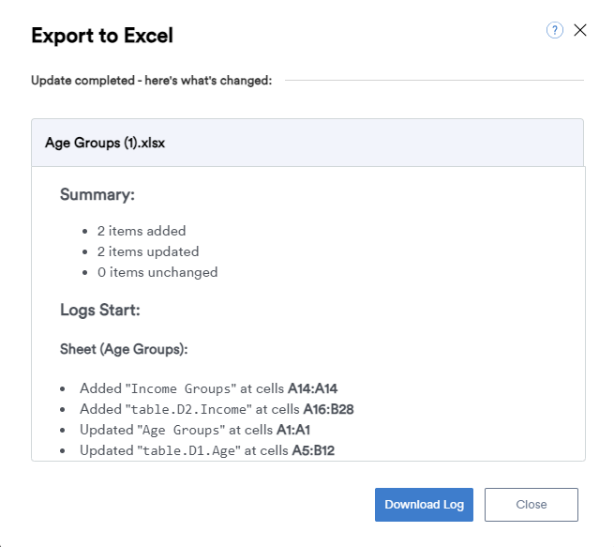Viewport: 614px width, 547px height.
Task: Select the Summary heading
Action: tap(97, 194)
